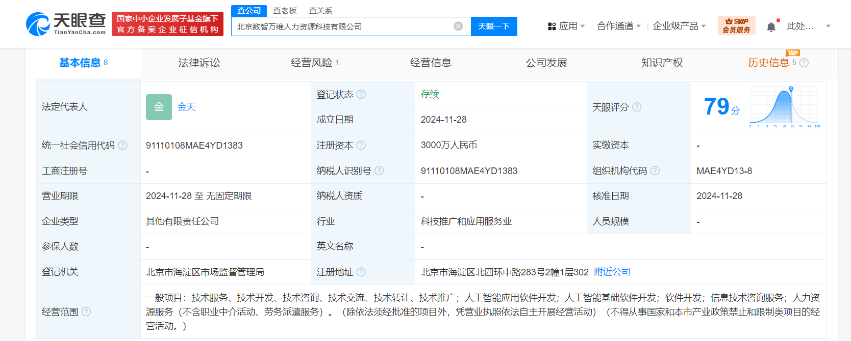
Task: Click help icon beside 注册资本
Action: click(361, 146)
